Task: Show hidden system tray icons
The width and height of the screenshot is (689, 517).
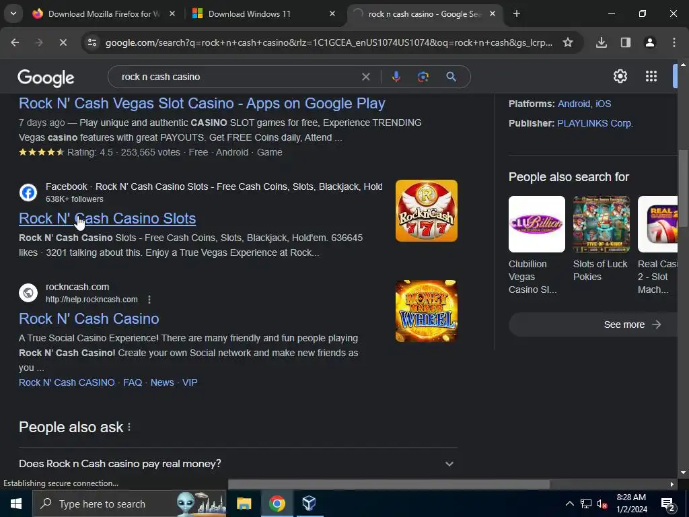Action: click(569, 504)
